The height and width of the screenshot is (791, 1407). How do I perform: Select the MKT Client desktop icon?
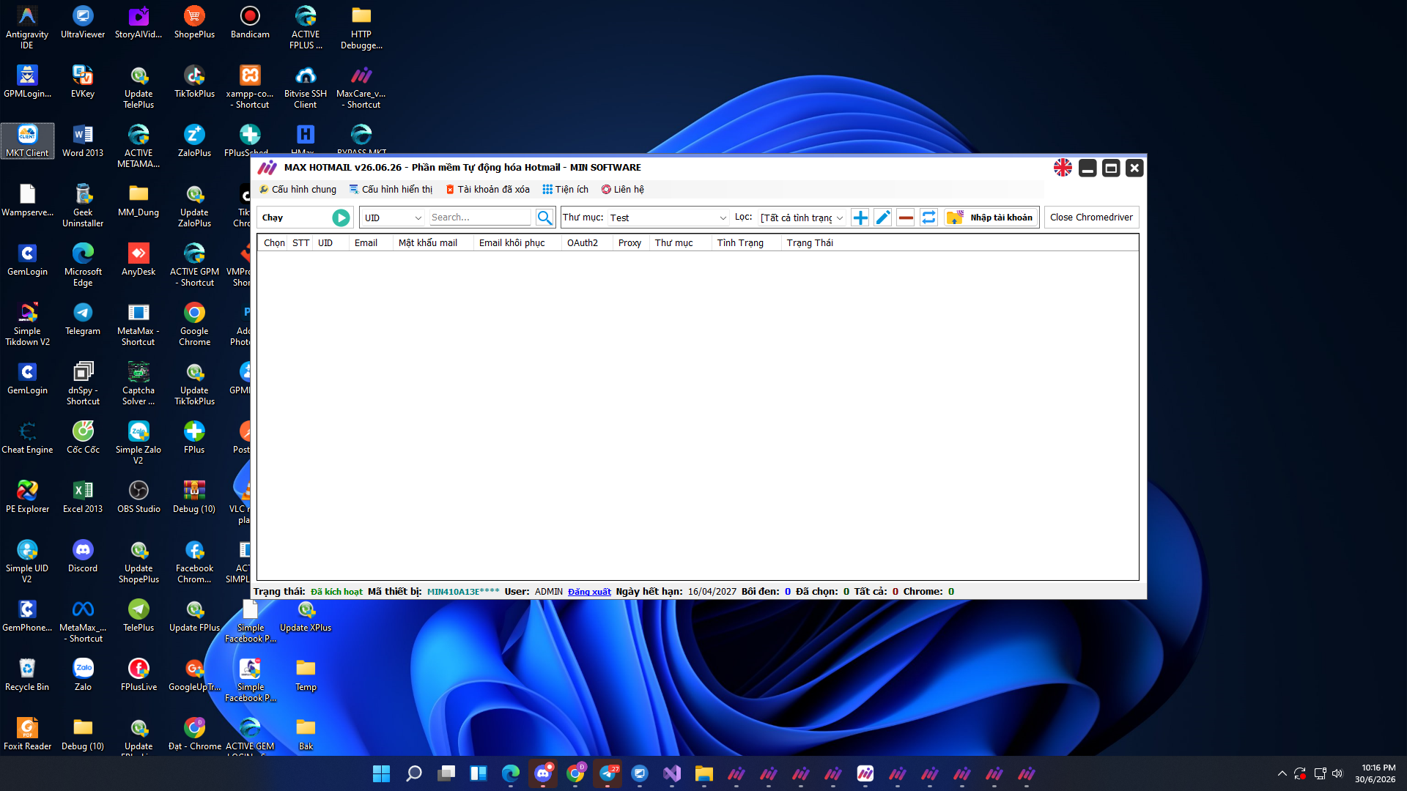(x=27, y=141)
